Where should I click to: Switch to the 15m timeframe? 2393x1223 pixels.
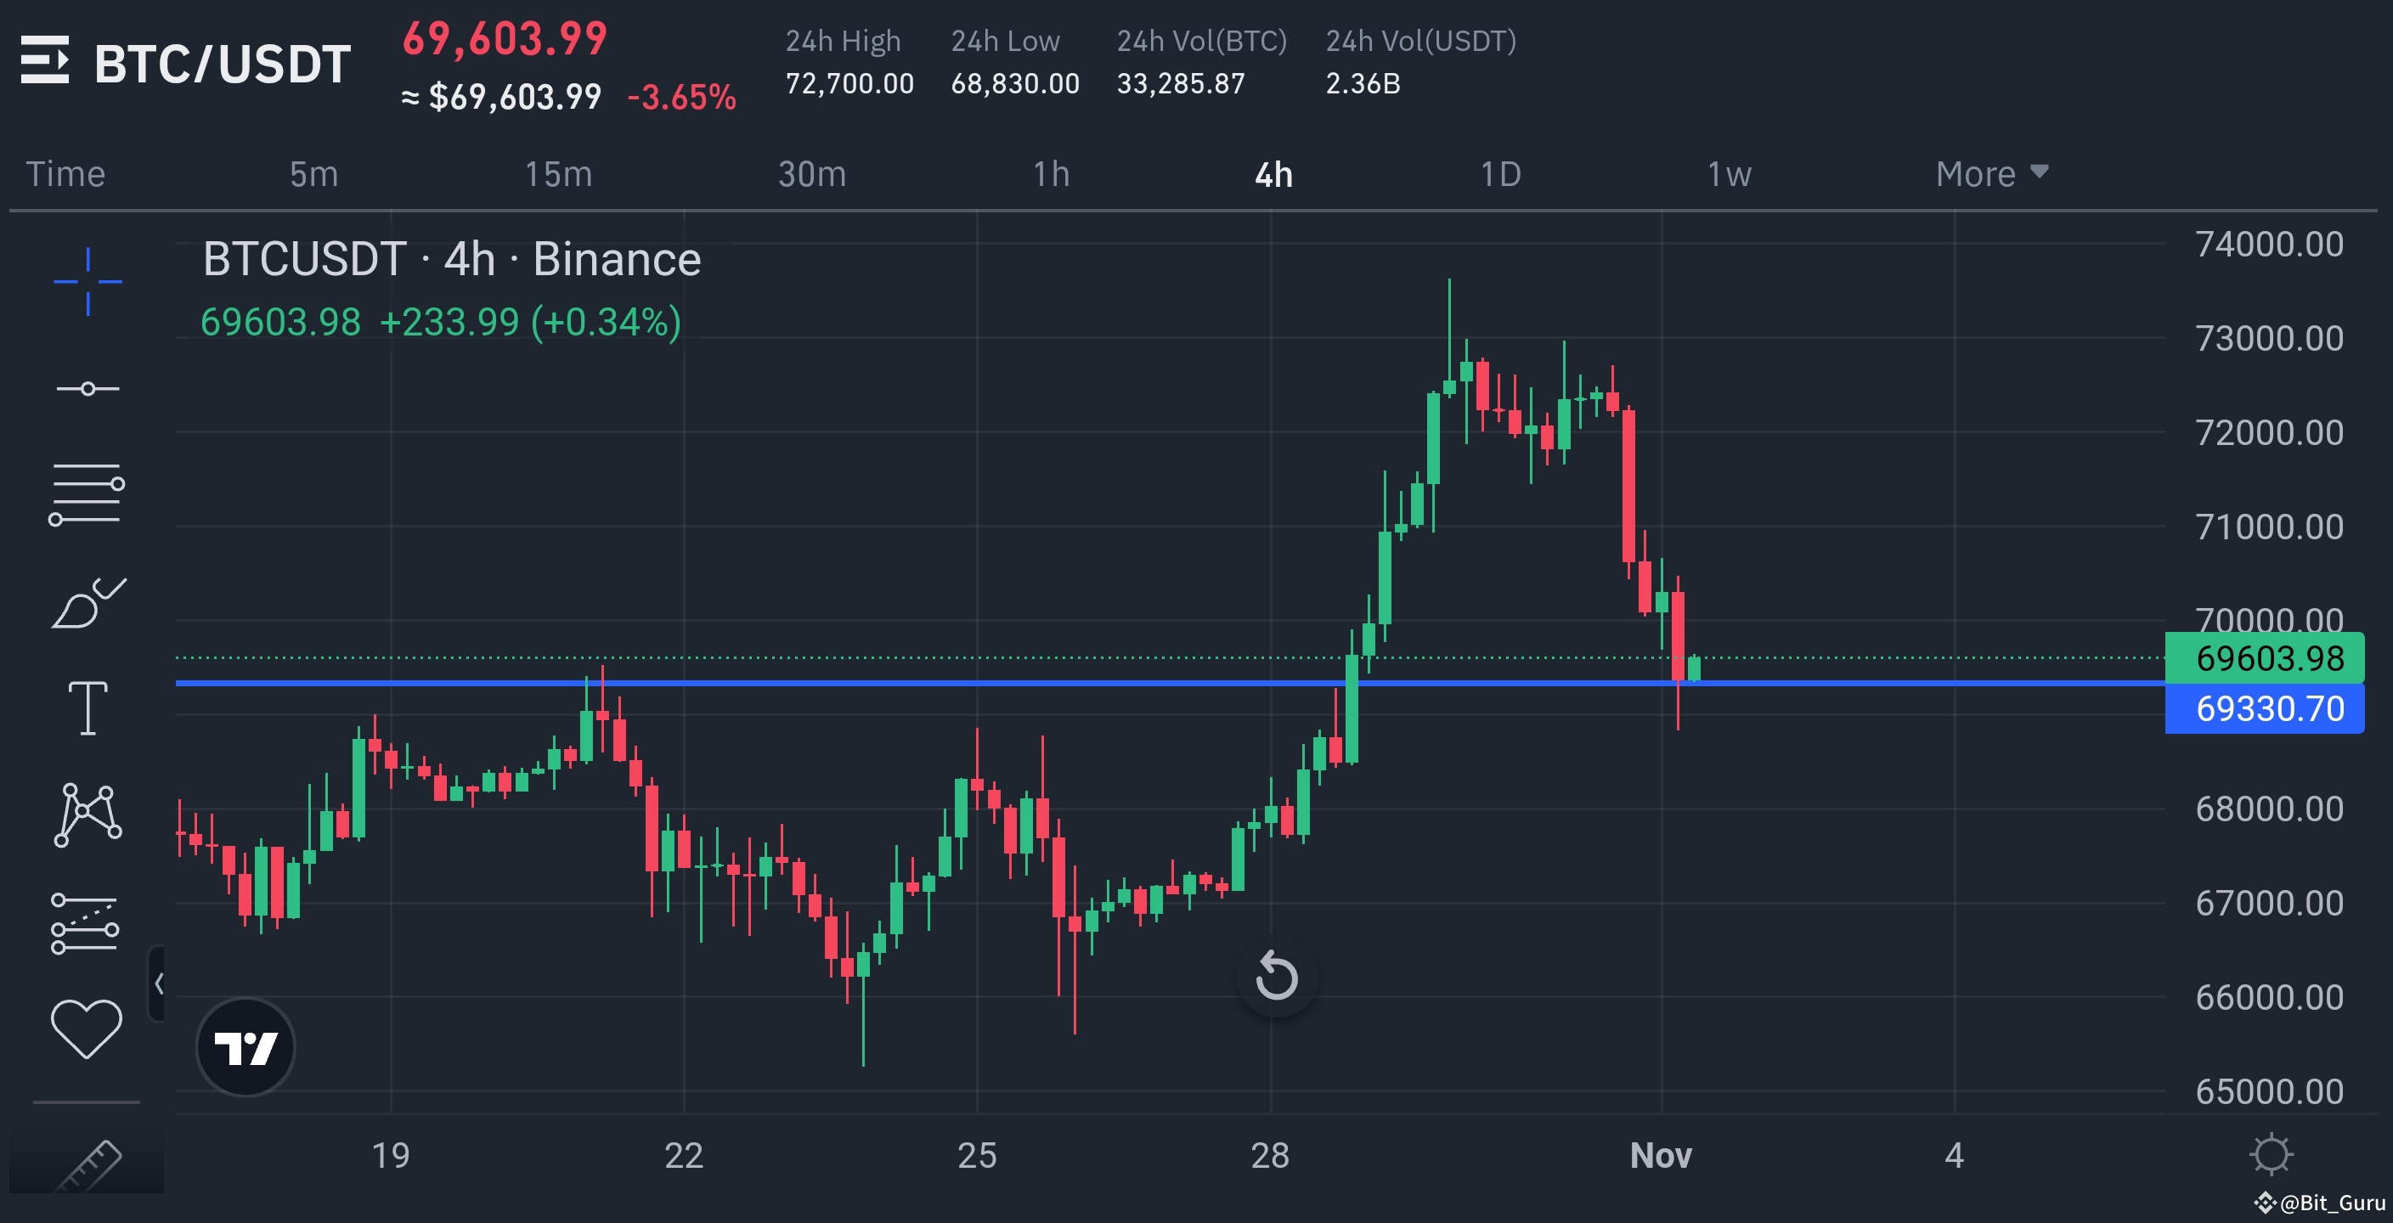tap(557, 173)
